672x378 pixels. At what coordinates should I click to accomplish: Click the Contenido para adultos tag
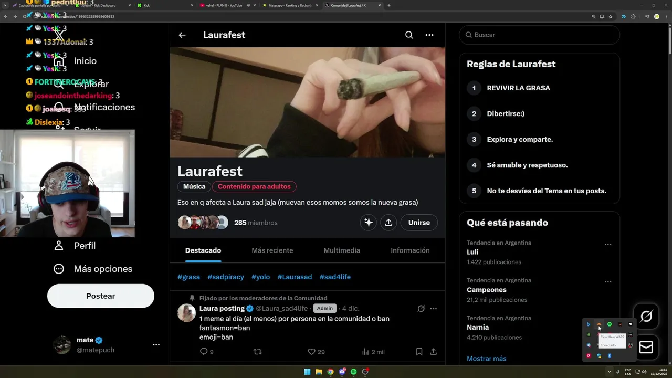[x=254, y=186]
